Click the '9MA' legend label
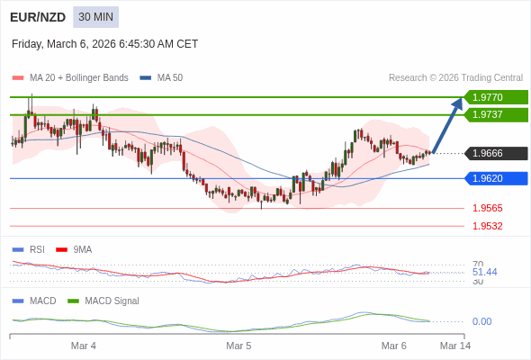Screen dimensions: 531x360 (x=82, y=250)
